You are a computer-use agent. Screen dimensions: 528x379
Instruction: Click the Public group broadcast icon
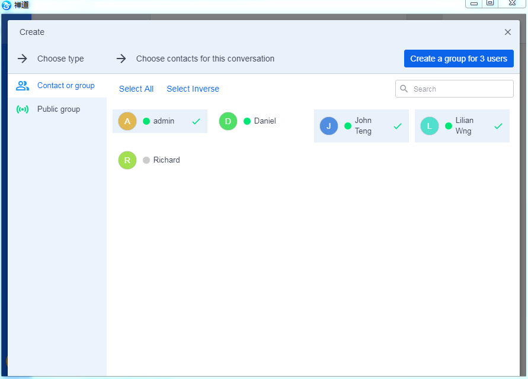[23, 109]
